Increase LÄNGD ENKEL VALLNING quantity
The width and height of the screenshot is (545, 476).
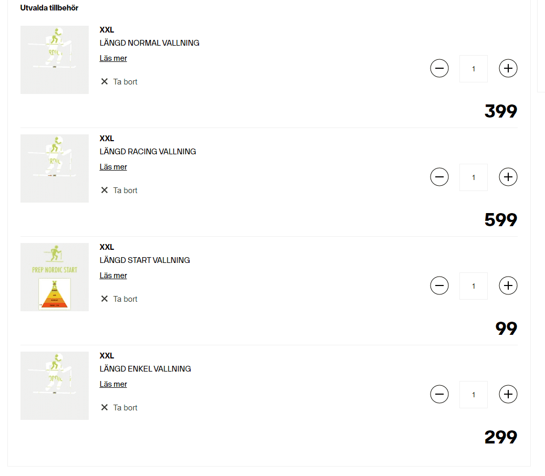pos(508,394)
